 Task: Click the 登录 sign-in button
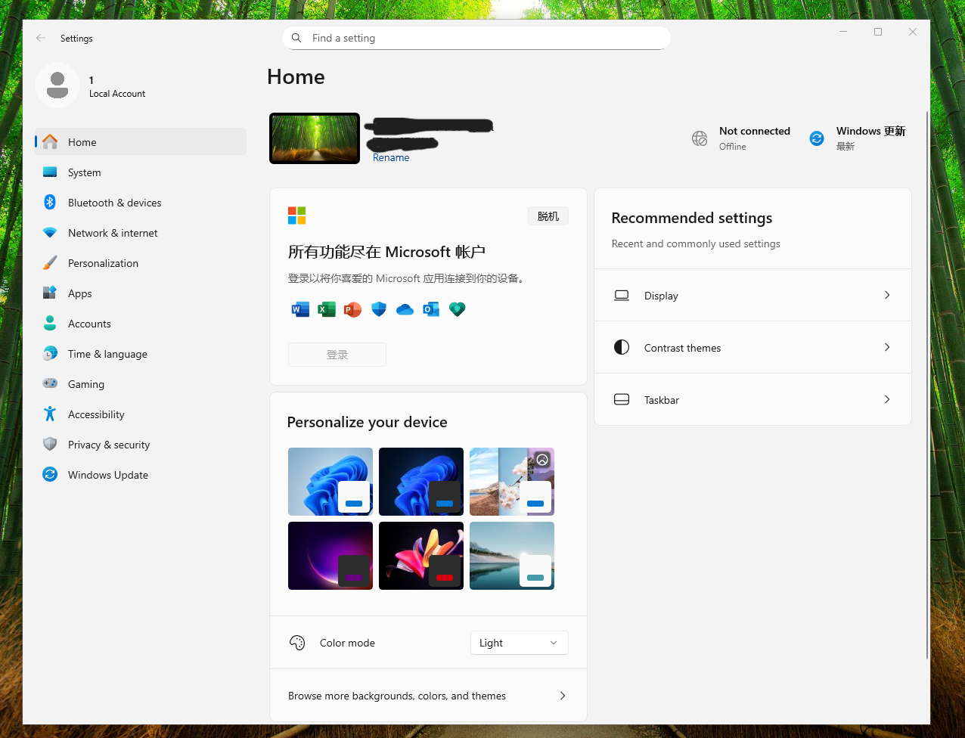(337, 355)
